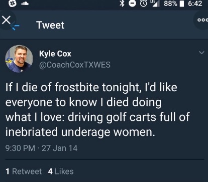The width and height of the screenshot is (208, 182).
Task: Expand the tweet options chevron
Action: [x=201, y=53]
